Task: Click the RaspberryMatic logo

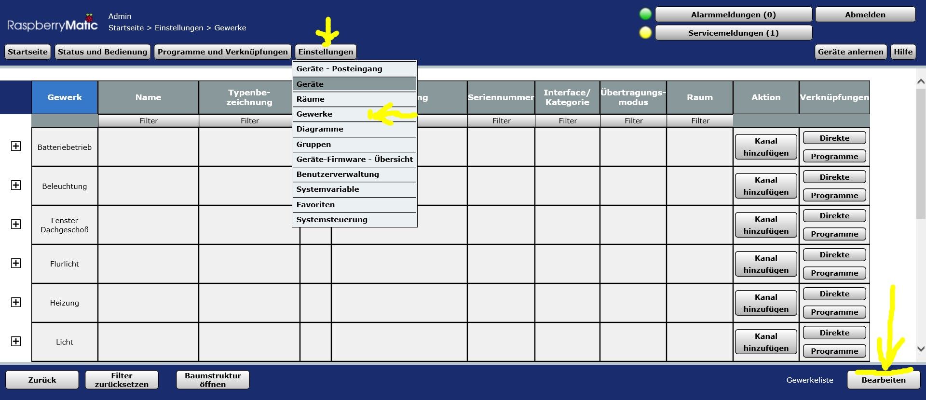Action: click(x=53, y=23)
